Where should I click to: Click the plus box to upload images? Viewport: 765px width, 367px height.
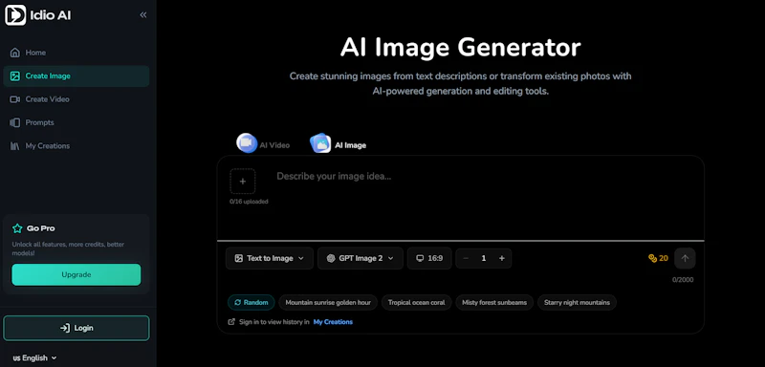click(243, 182)
